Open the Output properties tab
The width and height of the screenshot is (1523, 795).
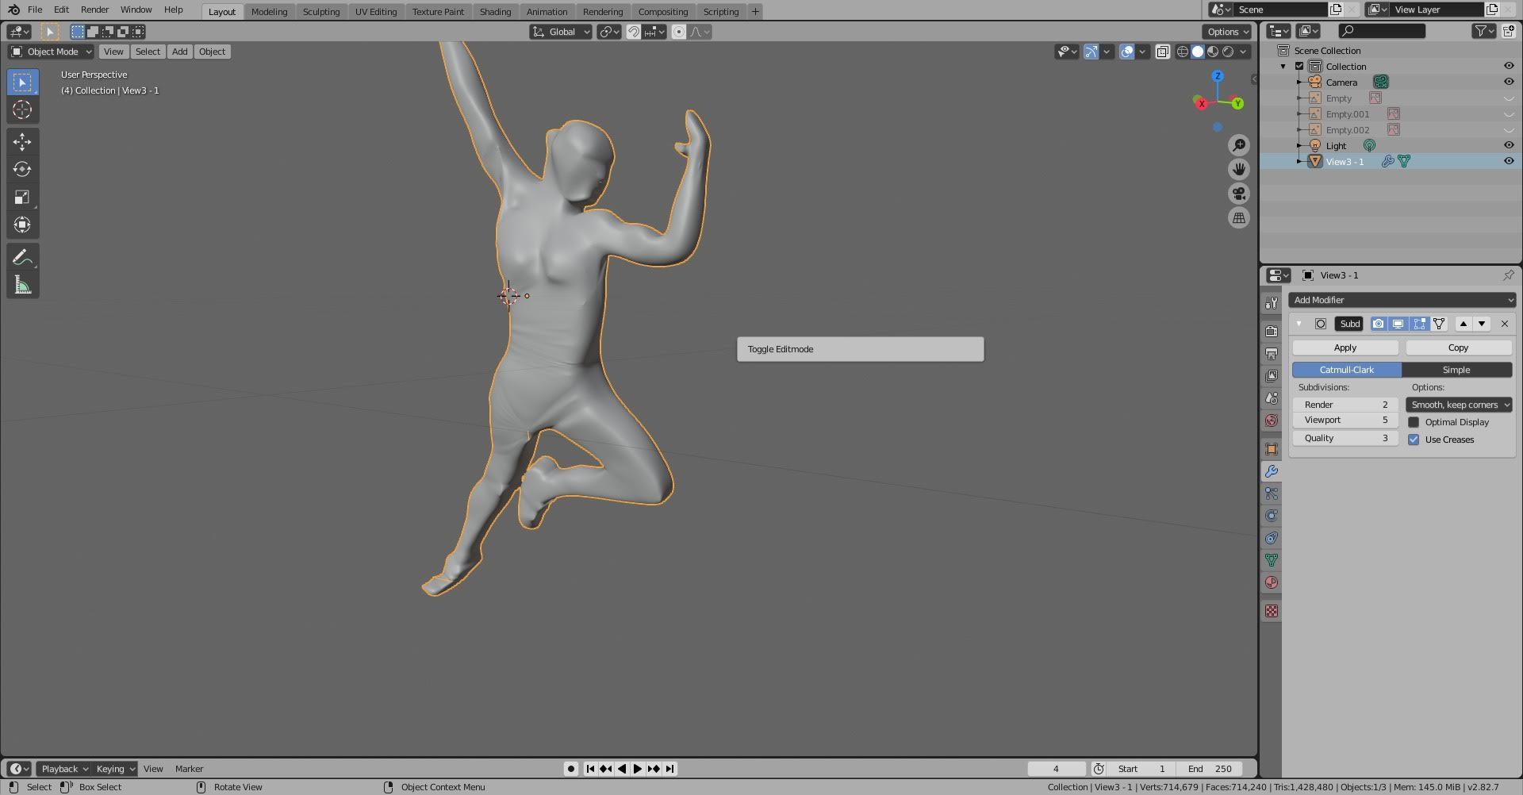coord(1272,354)
